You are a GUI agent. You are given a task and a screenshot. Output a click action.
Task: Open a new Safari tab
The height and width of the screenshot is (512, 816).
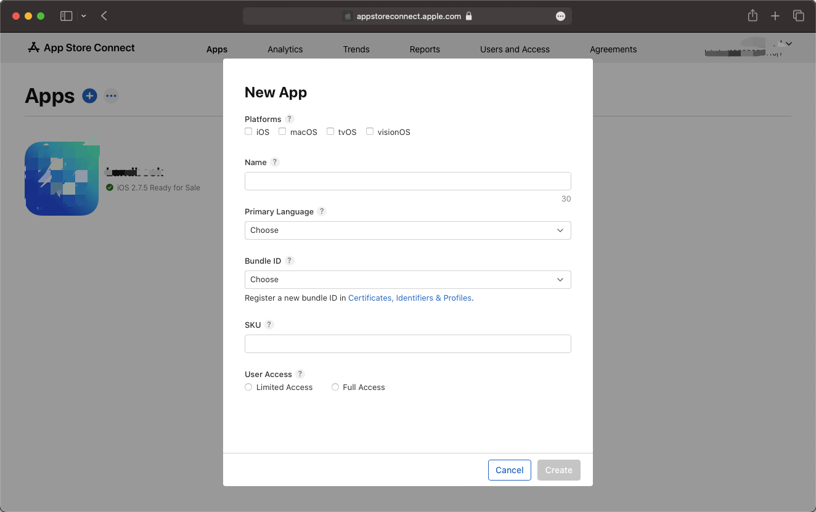tap(775, 16)
